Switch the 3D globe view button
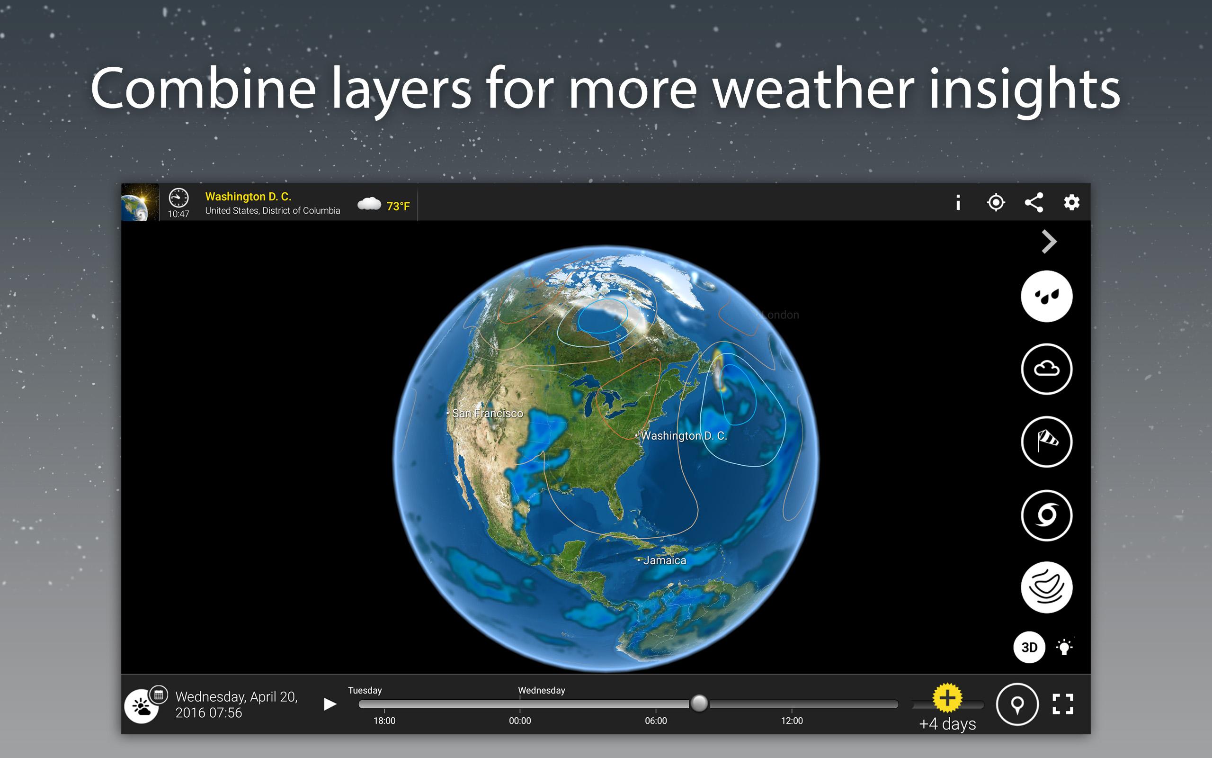This screenshot has height=758, width=1212. (1029, 647)
